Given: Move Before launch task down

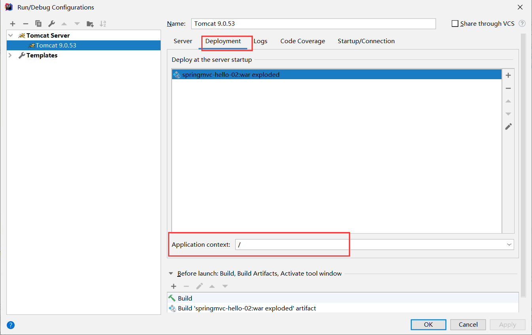Looking at the screenshot, I should [x=225, y=286].
